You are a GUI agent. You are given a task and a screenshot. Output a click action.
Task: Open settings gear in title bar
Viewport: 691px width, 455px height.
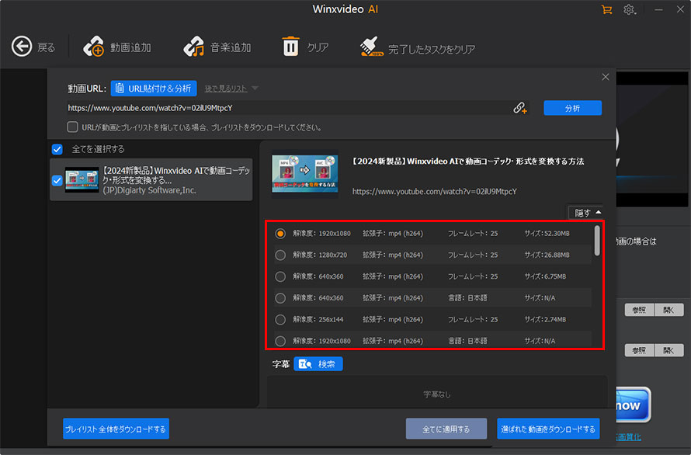click(629, 9)
